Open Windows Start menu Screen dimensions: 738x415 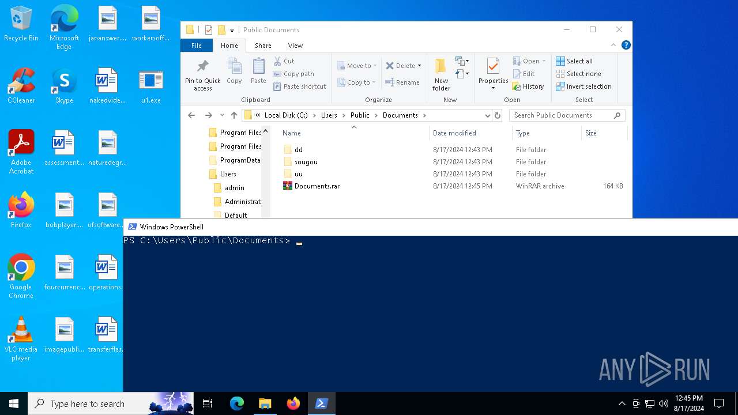pyautogui.click(x=14, y=403)
